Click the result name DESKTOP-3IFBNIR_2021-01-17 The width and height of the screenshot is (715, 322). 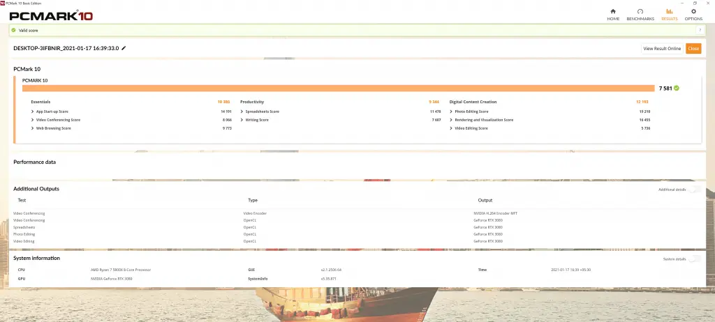tap(66, 48)
